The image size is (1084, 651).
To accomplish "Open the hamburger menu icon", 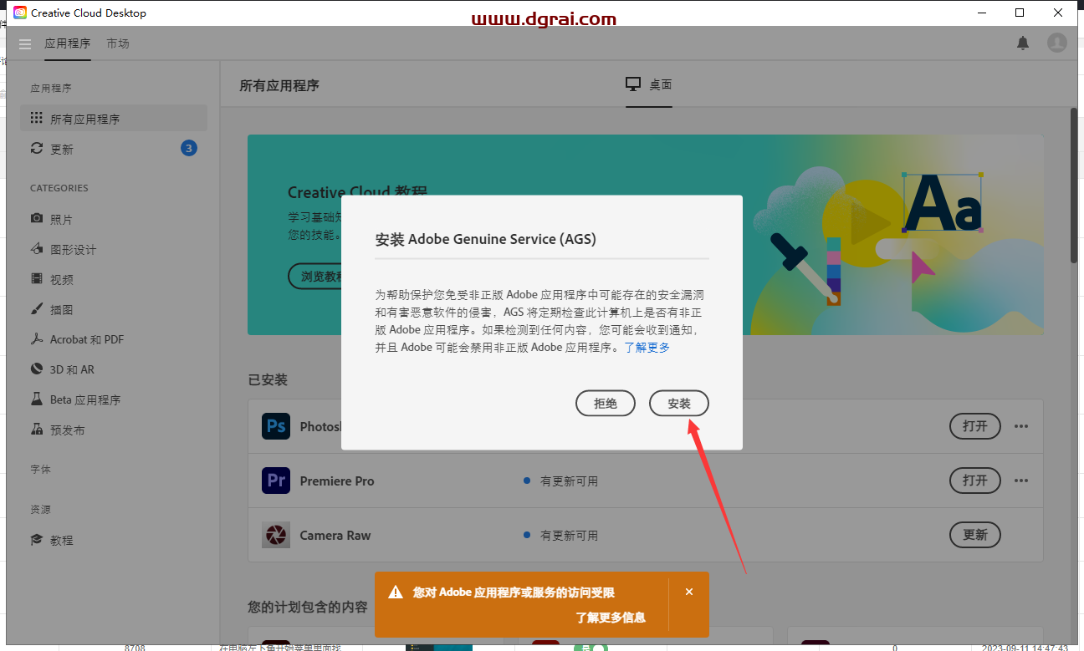I will [24, 43].
